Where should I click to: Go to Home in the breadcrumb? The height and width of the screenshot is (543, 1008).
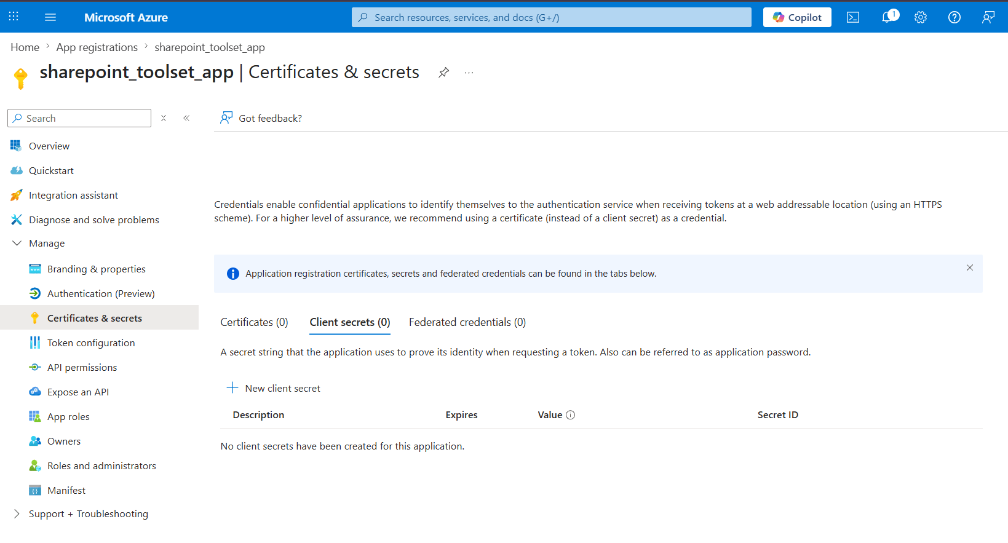tap(25, 47)
